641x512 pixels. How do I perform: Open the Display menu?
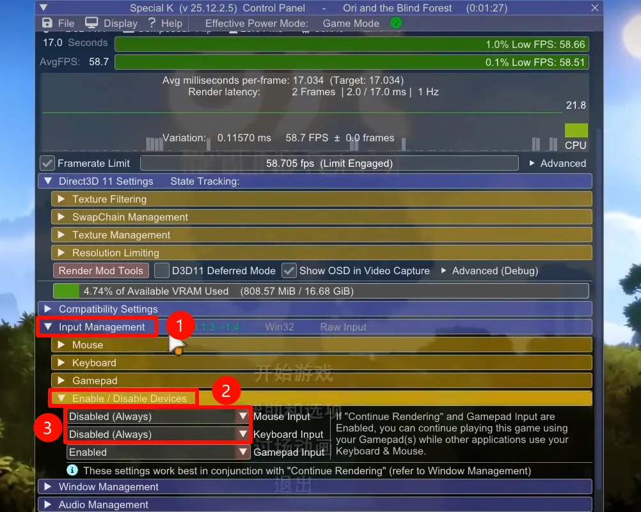(x=120, y=23)
